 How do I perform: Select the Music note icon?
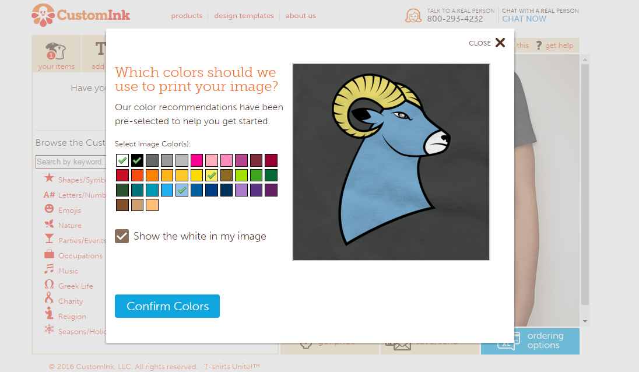49,271
